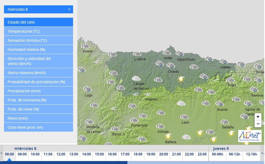Click the cloud icon above L.luarca
265x164 pixels.
pyautogui.click(x=137, y=54)
